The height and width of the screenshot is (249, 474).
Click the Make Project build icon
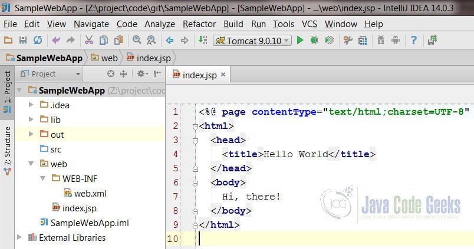tap(203, 40)
